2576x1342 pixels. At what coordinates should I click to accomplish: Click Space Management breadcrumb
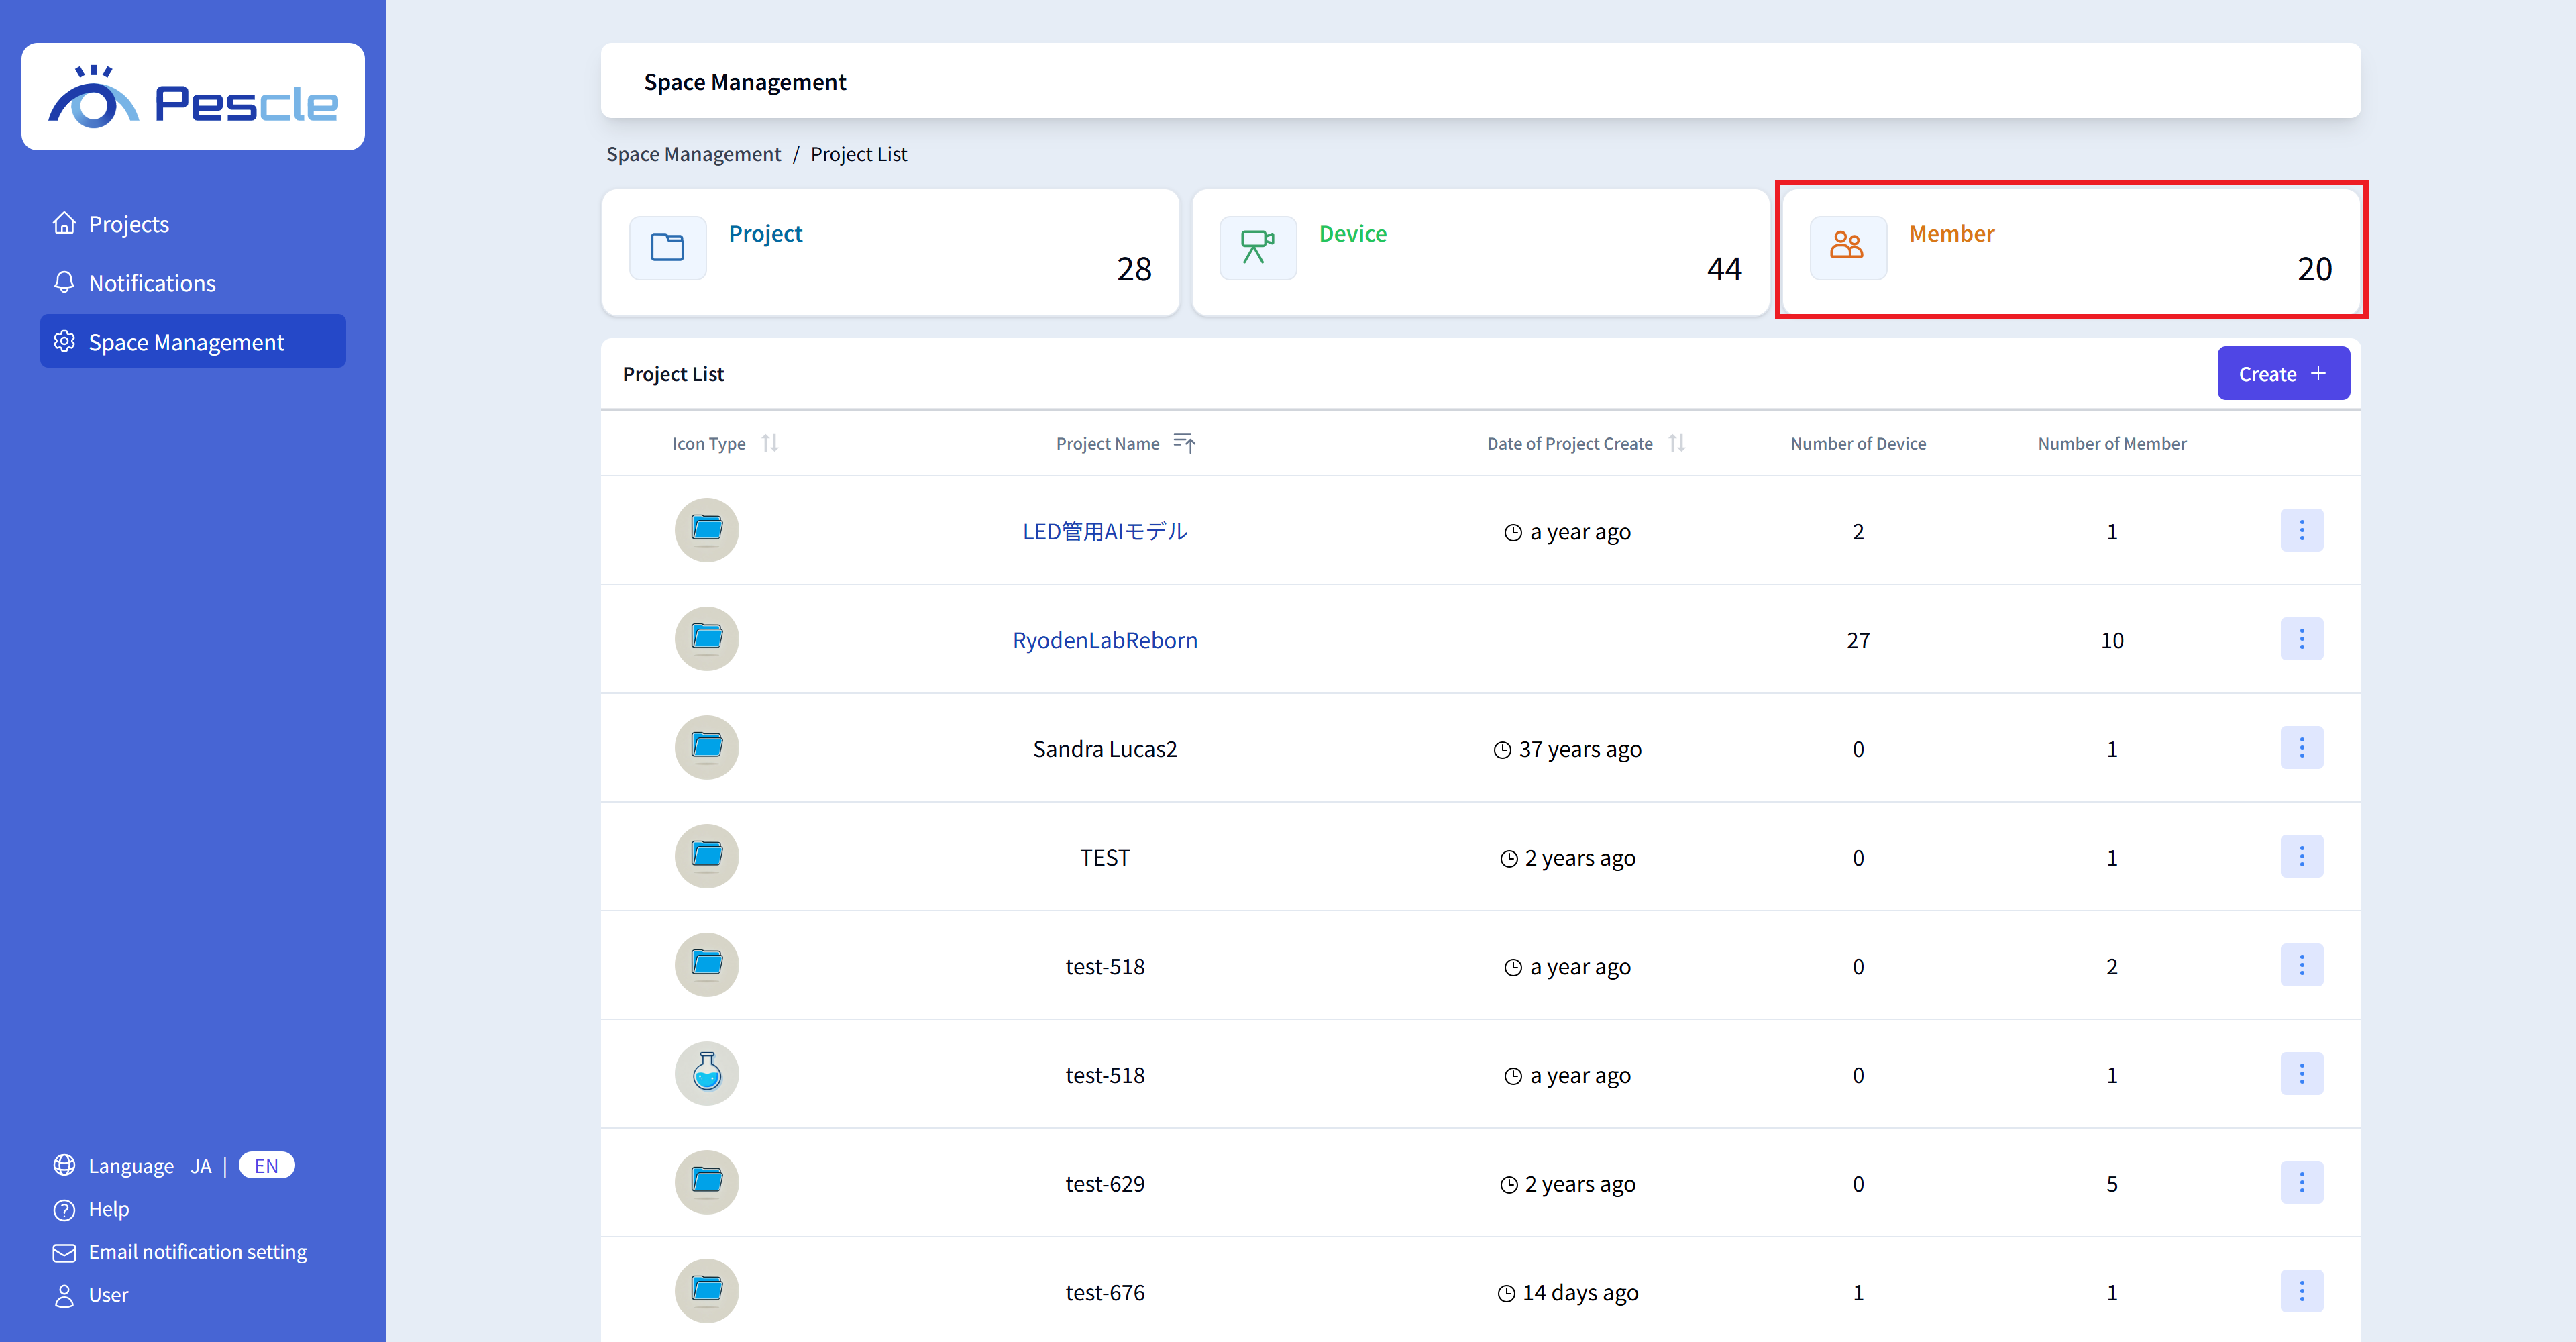coord(693,154)
